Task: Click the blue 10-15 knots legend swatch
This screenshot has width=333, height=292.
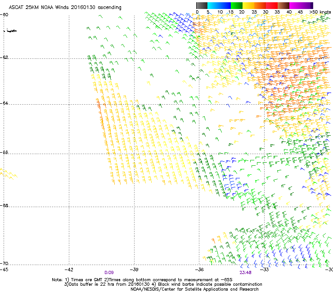Action: [225, 5]
